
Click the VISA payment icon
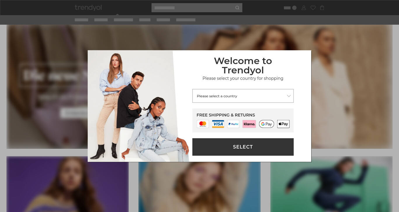(x=218, y=124)
